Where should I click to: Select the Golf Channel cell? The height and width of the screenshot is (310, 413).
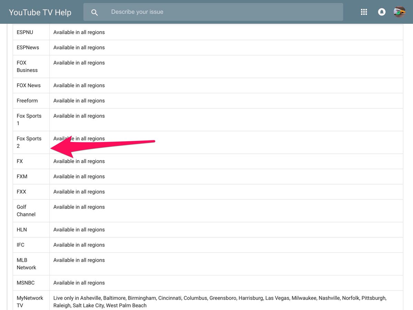coord(31,210)
